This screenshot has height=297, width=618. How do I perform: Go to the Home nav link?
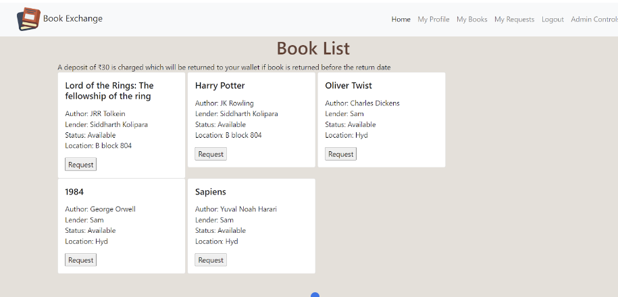(401, 20)
